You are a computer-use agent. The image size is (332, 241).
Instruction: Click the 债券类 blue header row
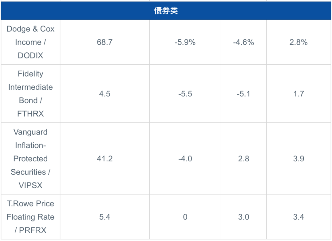pyautogui.click(x=166, y=10)
